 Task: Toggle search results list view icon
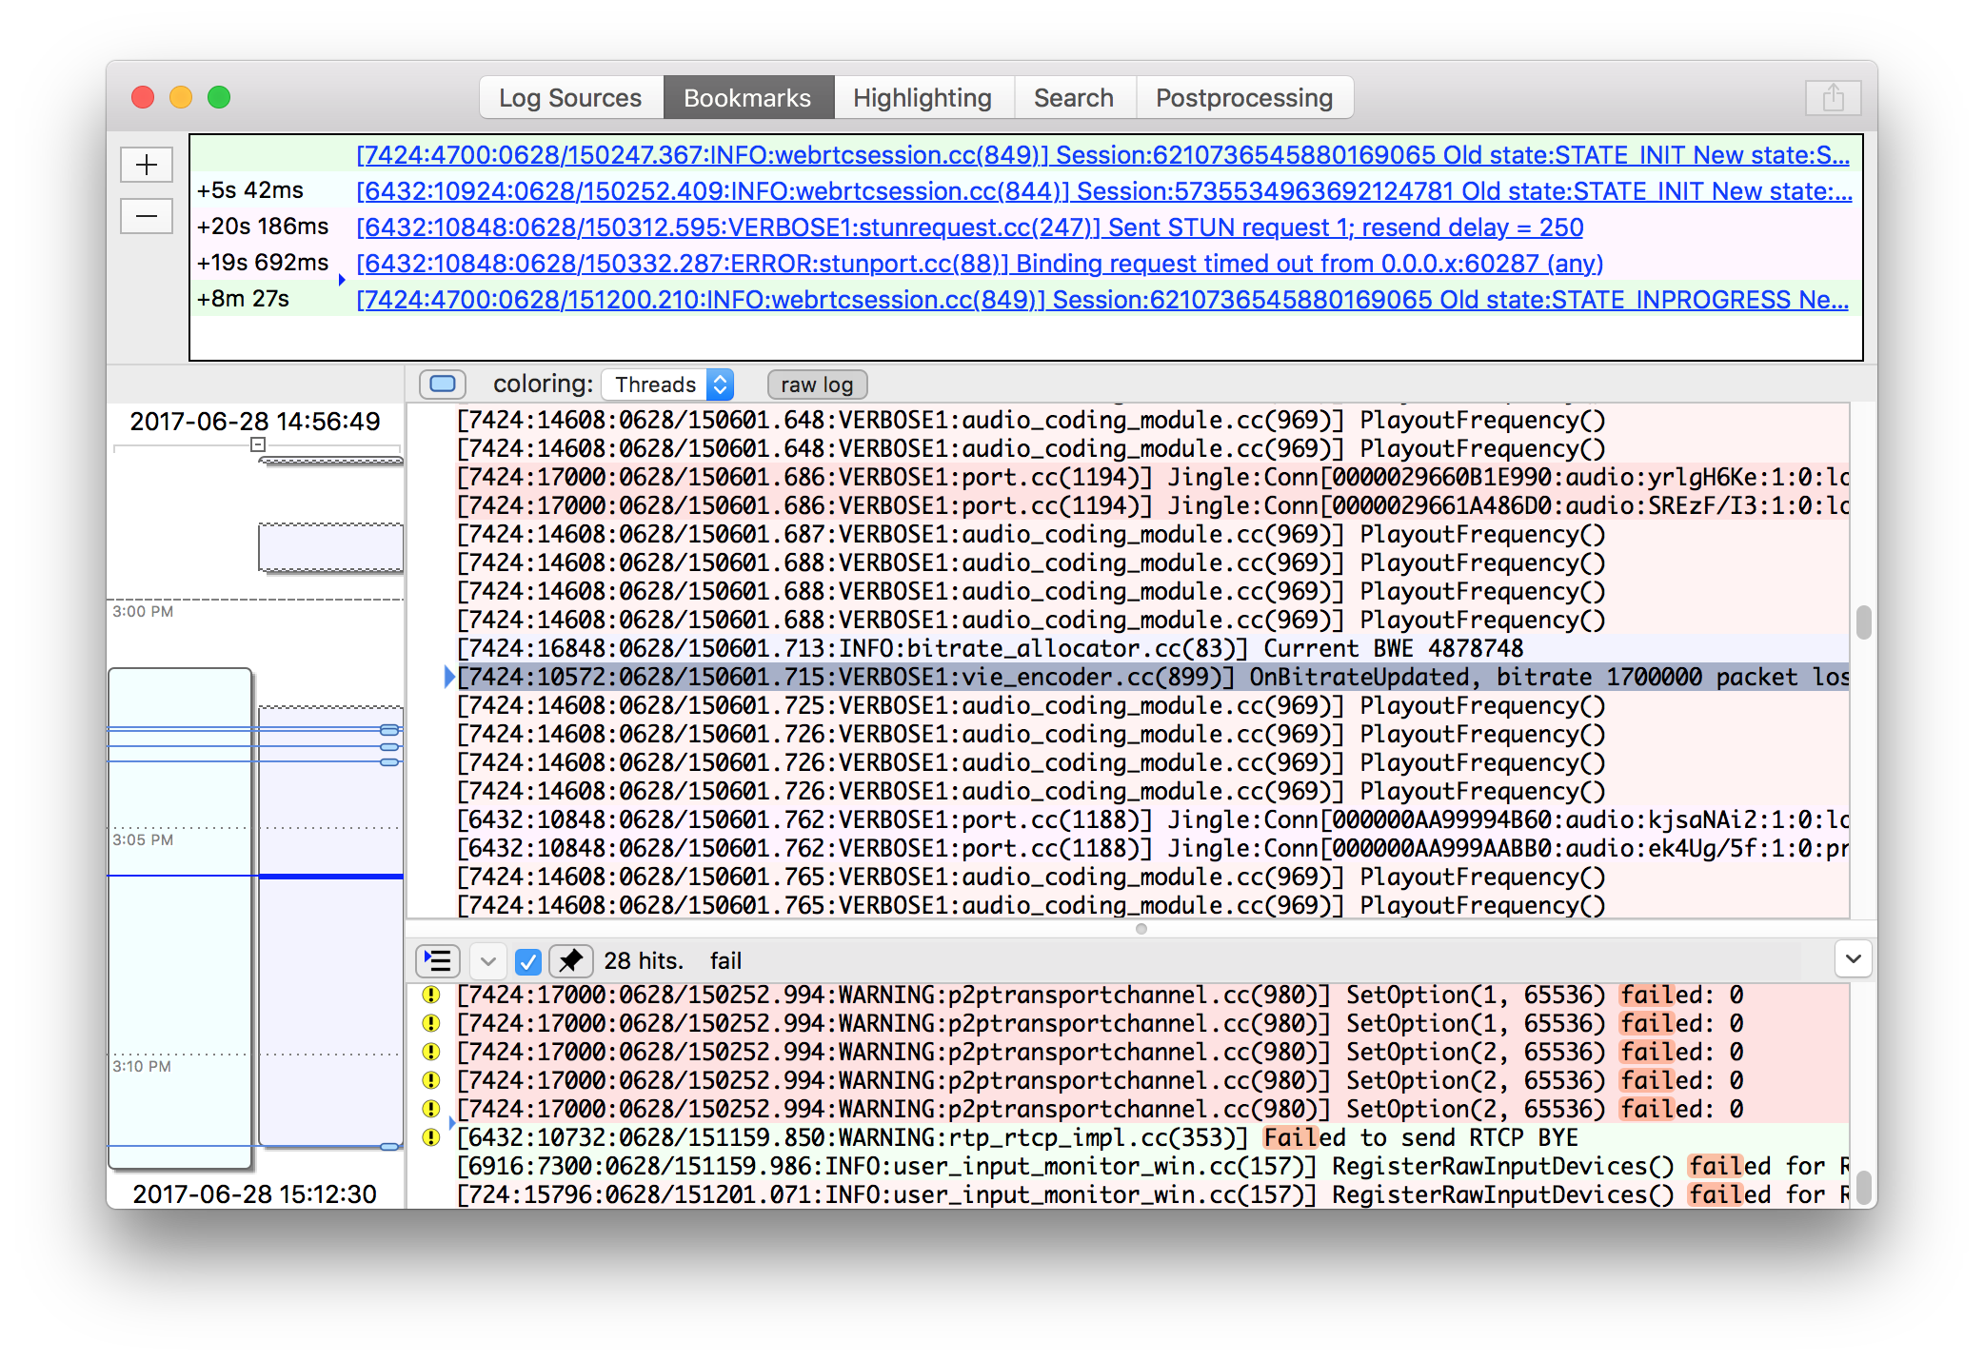pos(438,960)
